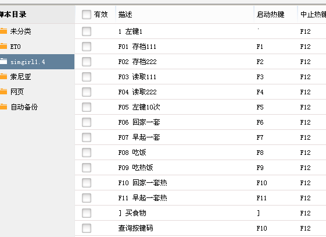Open the 自动备份 folder icon
Viewport: 326px width, 237px height.
click(x=3, y=107)
